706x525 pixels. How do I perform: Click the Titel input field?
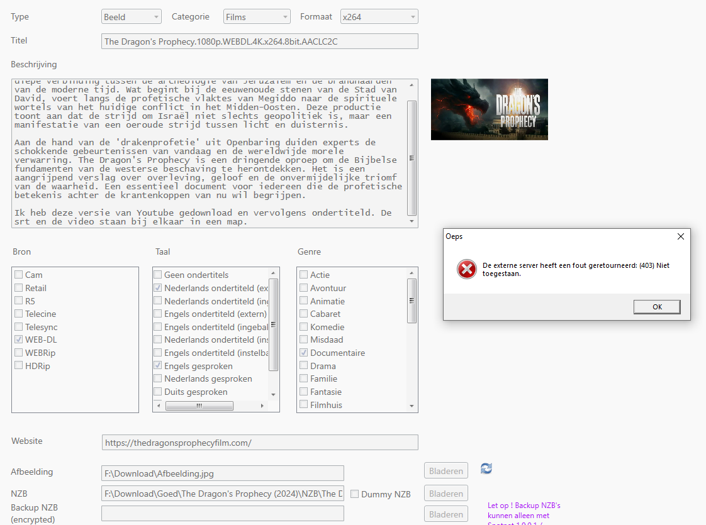pos(259,41)
